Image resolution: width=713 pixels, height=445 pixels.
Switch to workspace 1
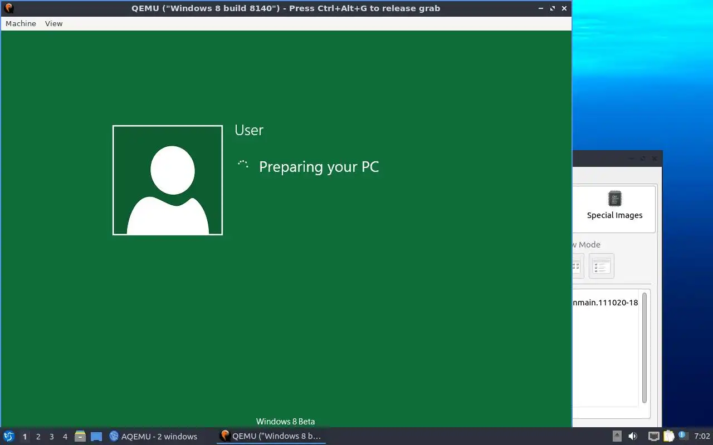25,437
